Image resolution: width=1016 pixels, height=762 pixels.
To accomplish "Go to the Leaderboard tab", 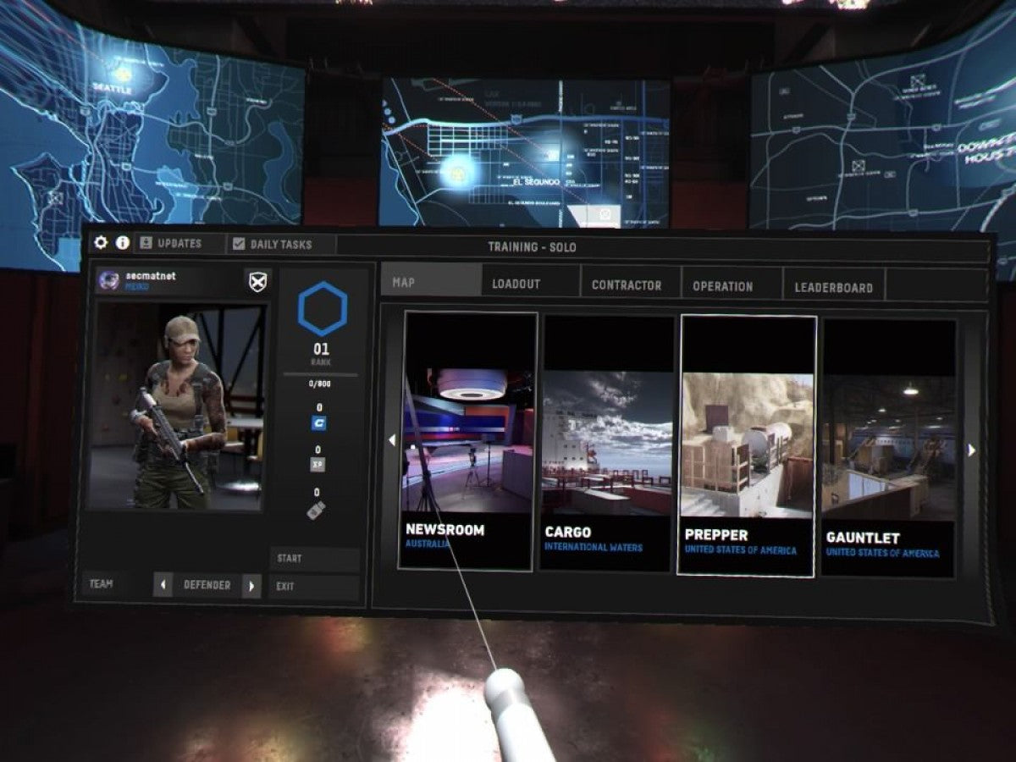I will [x=833, y=288].
